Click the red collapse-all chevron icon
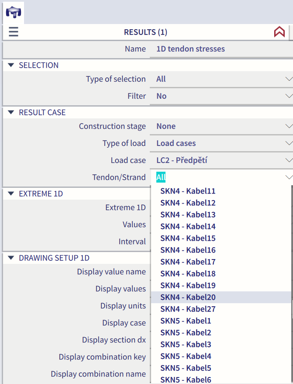 [279, 32]
